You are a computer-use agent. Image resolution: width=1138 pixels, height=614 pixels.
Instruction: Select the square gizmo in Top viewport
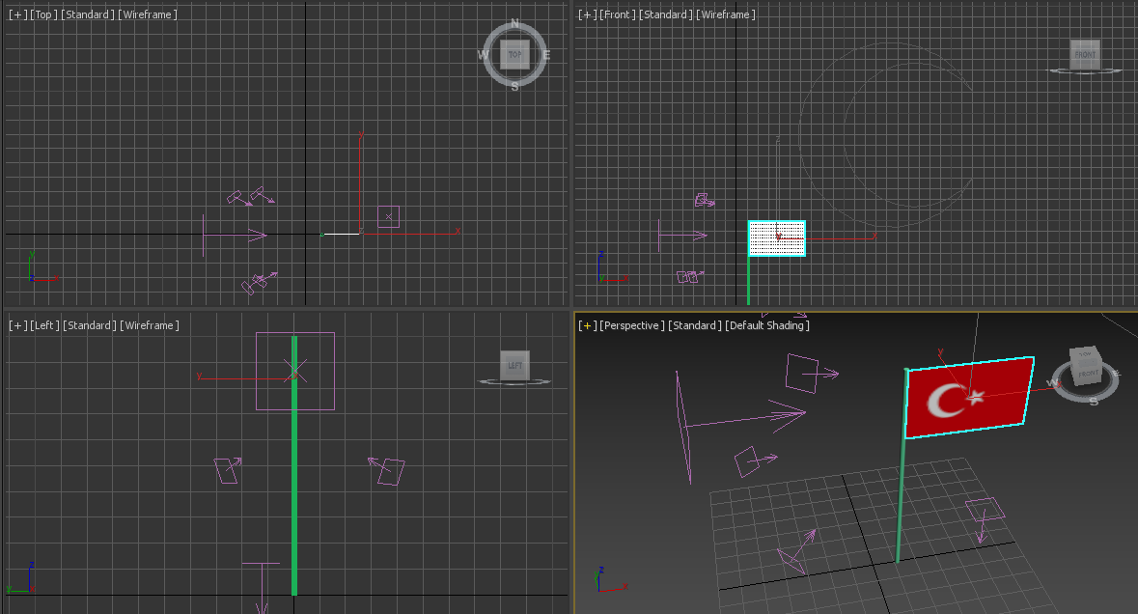[388, 216]
